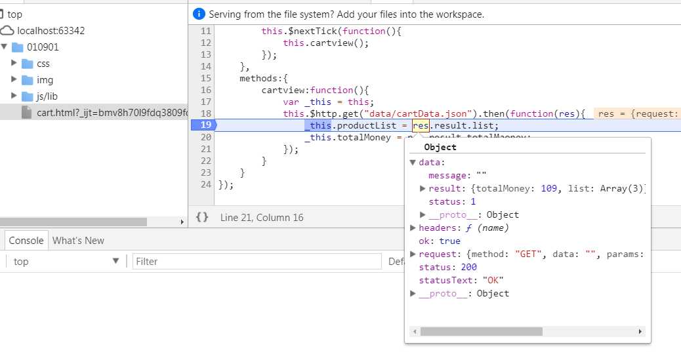Collapse the 010901 folder tree arrow
This screenshot has height=362, width=681.
(x=5, y=47)
